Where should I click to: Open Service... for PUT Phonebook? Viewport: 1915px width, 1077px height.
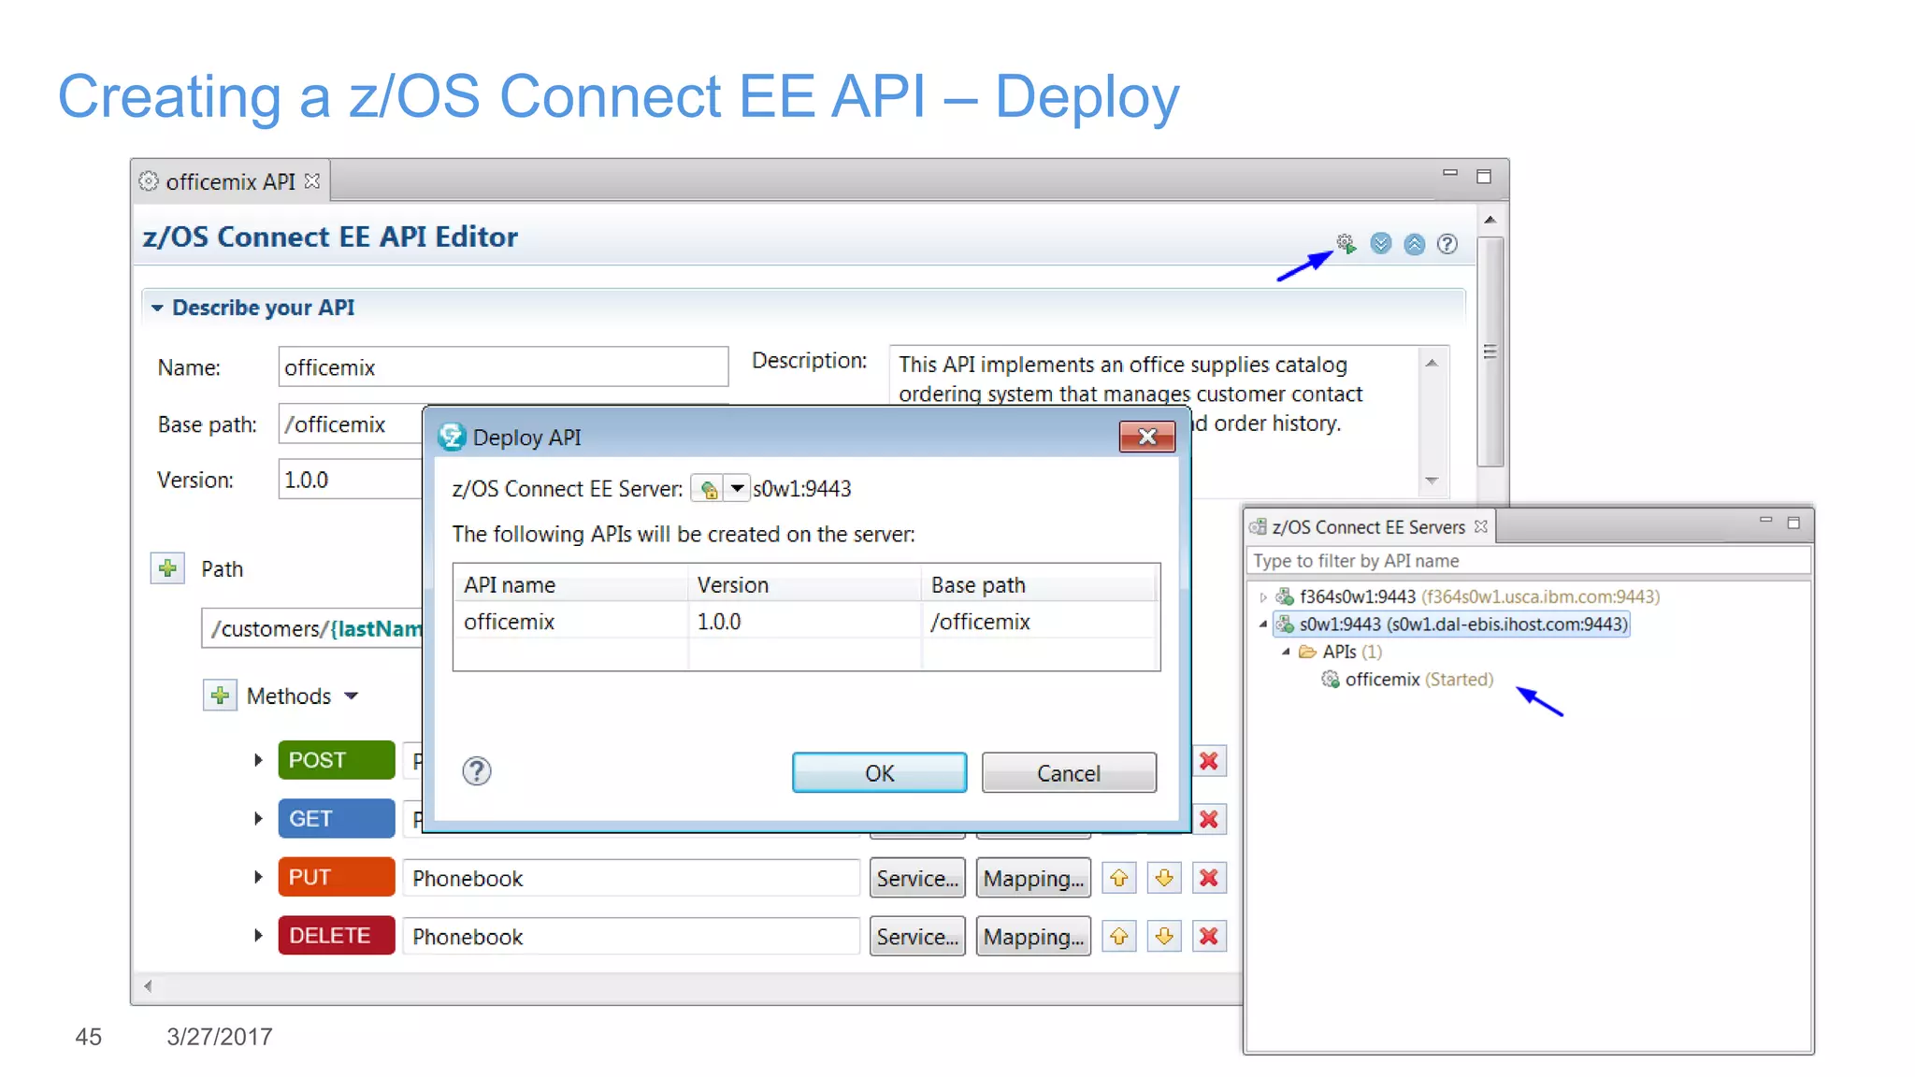(917, 878)
